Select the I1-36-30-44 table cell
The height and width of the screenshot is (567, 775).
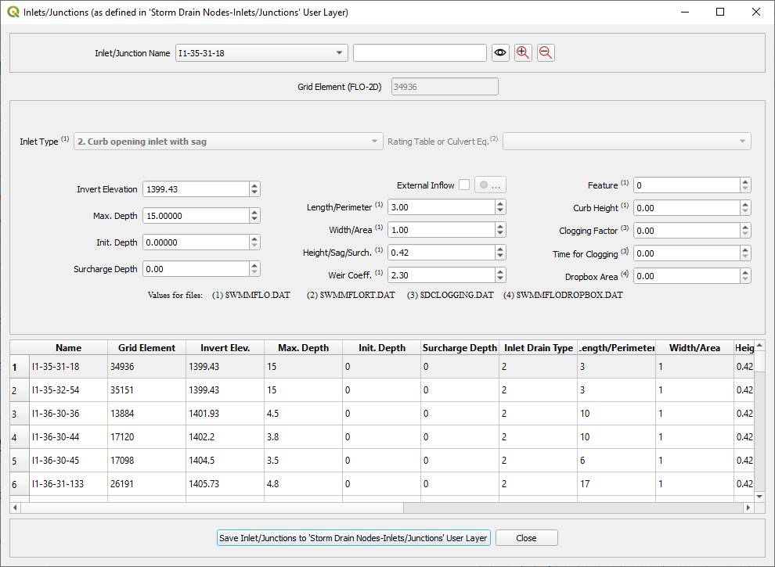[68, 436]
